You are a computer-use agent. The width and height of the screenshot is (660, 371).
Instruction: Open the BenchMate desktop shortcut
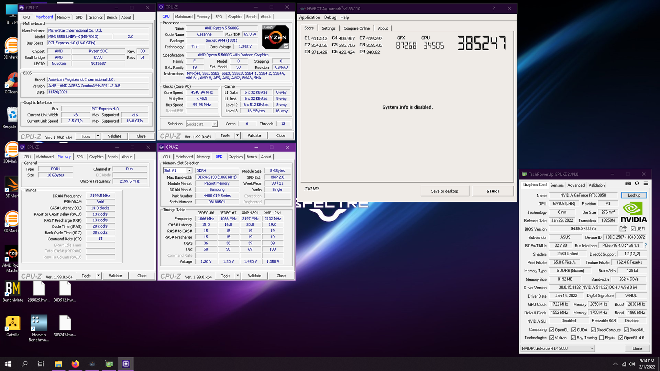click(13, 292)
